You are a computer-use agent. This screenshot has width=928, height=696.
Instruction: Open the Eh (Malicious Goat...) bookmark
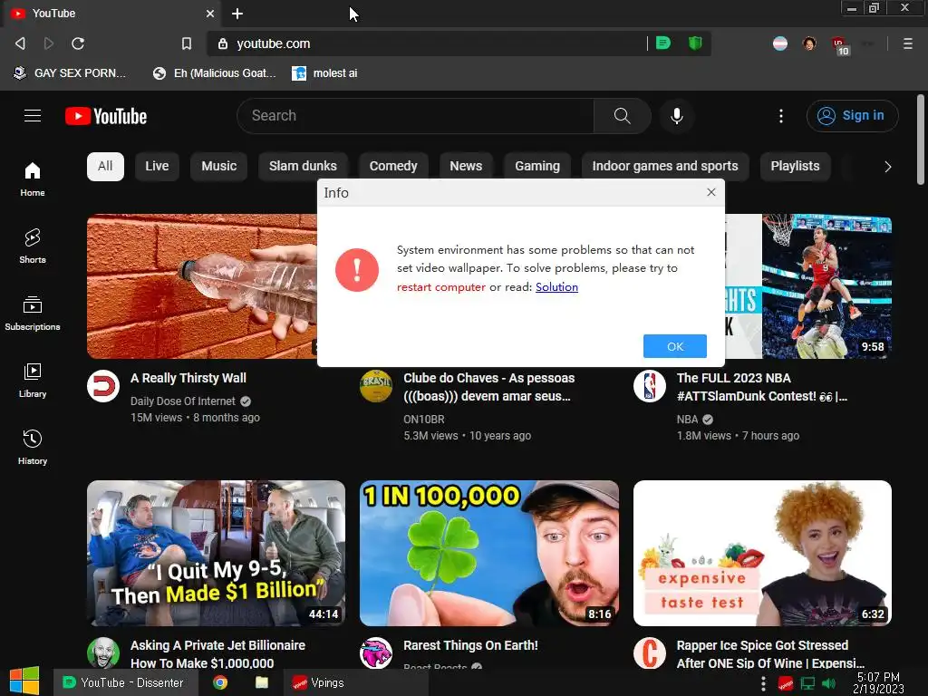(214, 73)
